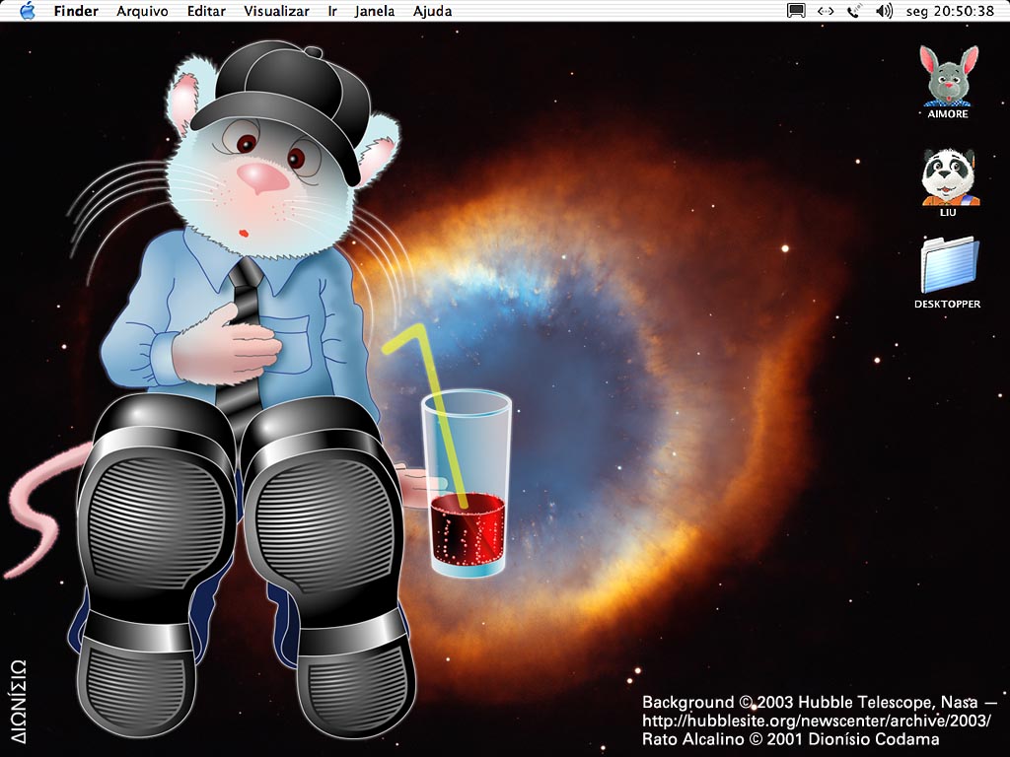Click the modem phone status icon

853,11
